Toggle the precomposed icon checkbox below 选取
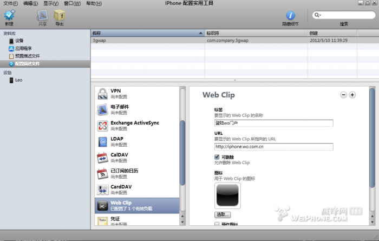Screen dimensions: 379x241 click(217, 224)
